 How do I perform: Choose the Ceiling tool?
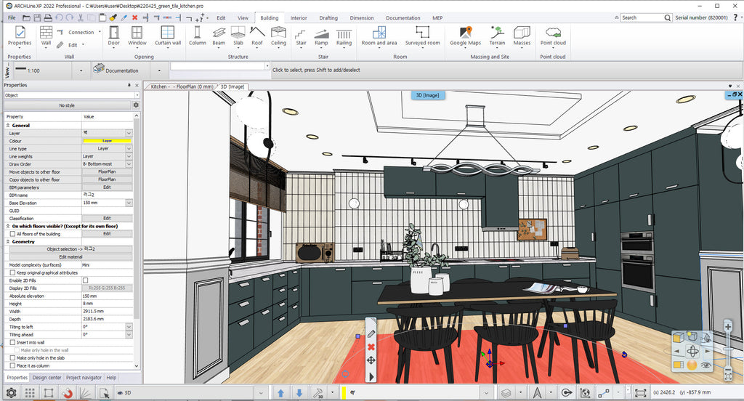[278, 36]
